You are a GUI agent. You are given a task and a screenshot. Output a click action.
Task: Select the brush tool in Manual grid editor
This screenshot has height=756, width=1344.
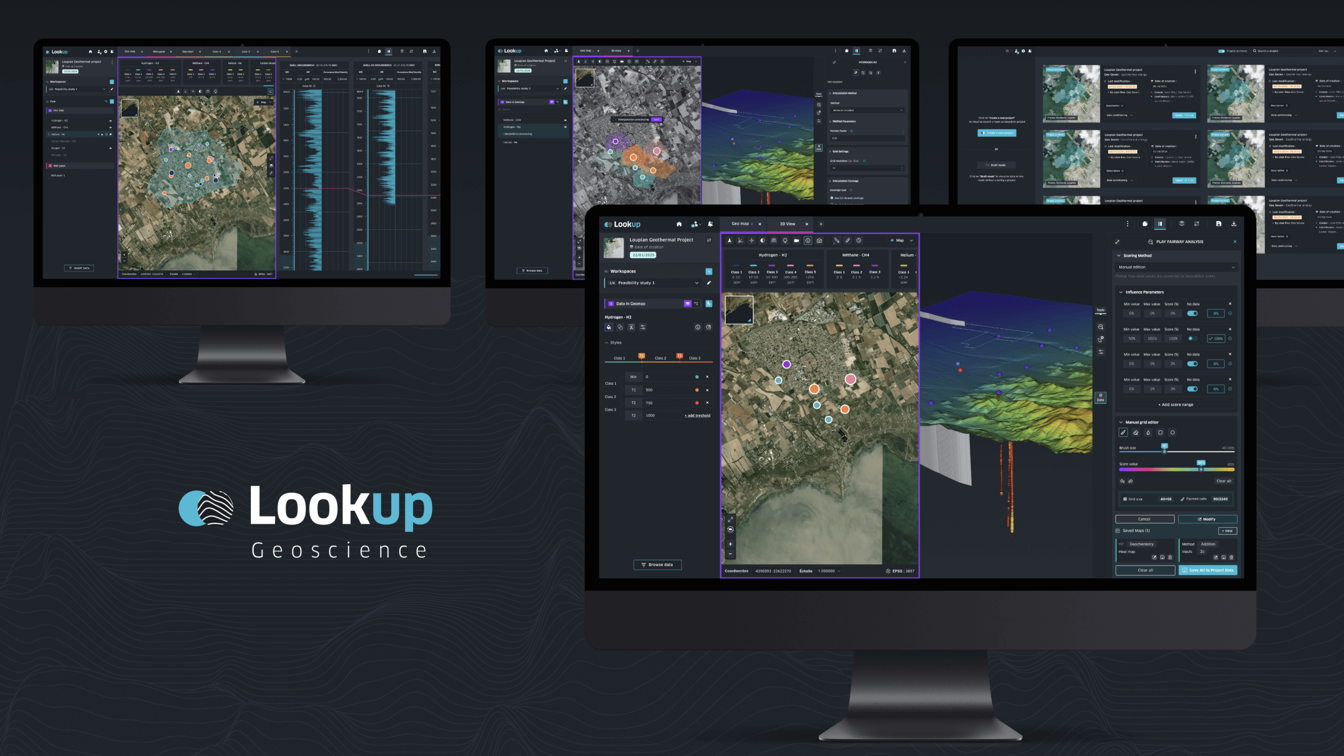pyautogui.click(x=1123, y=433)
